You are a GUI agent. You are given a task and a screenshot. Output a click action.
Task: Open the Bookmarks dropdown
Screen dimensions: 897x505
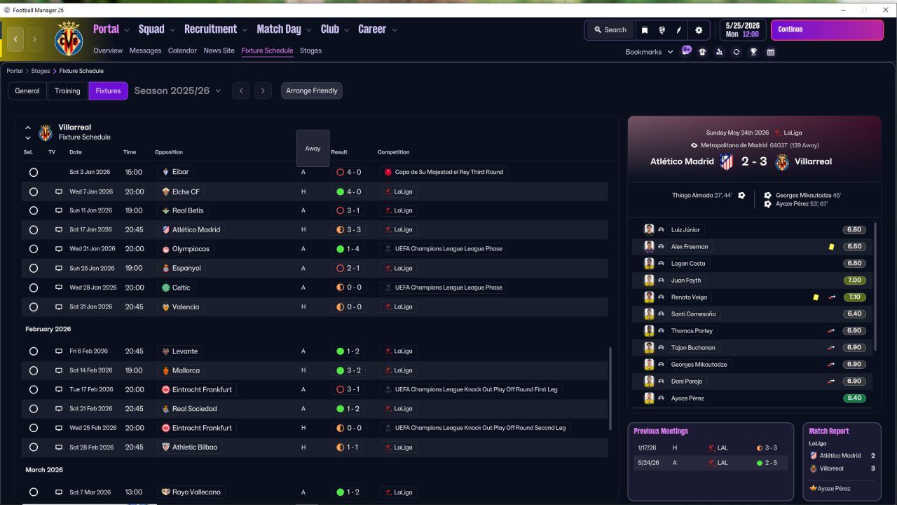coord(649,52)
